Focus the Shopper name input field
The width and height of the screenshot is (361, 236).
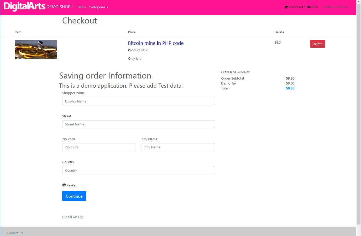138,101
